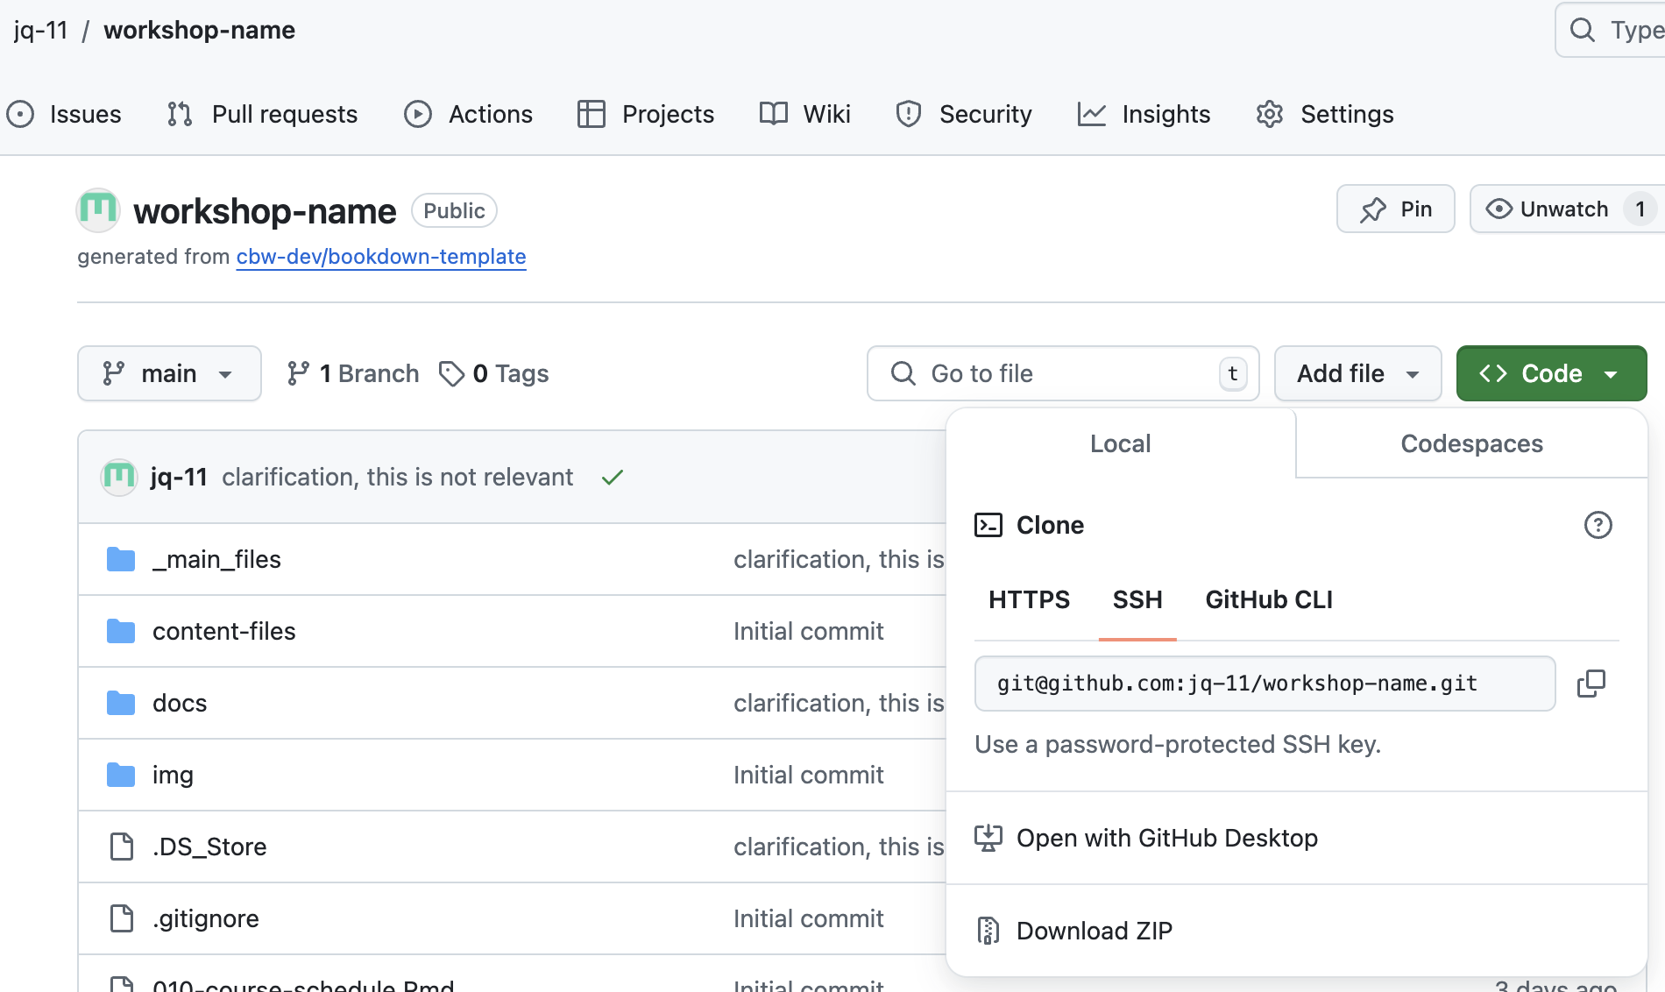Screen dimensions: 1665x992
Task: Open the Issues tab icon
Action: [21, 114]
